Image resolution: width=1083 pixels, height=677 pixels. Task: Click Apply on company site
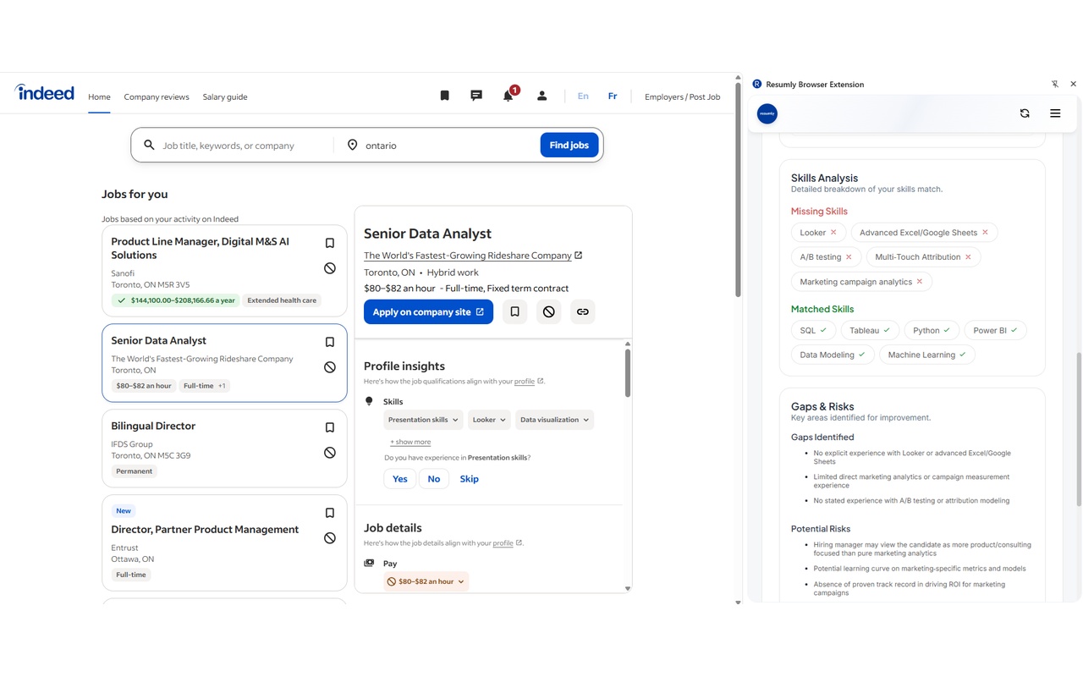click(428, 311)
